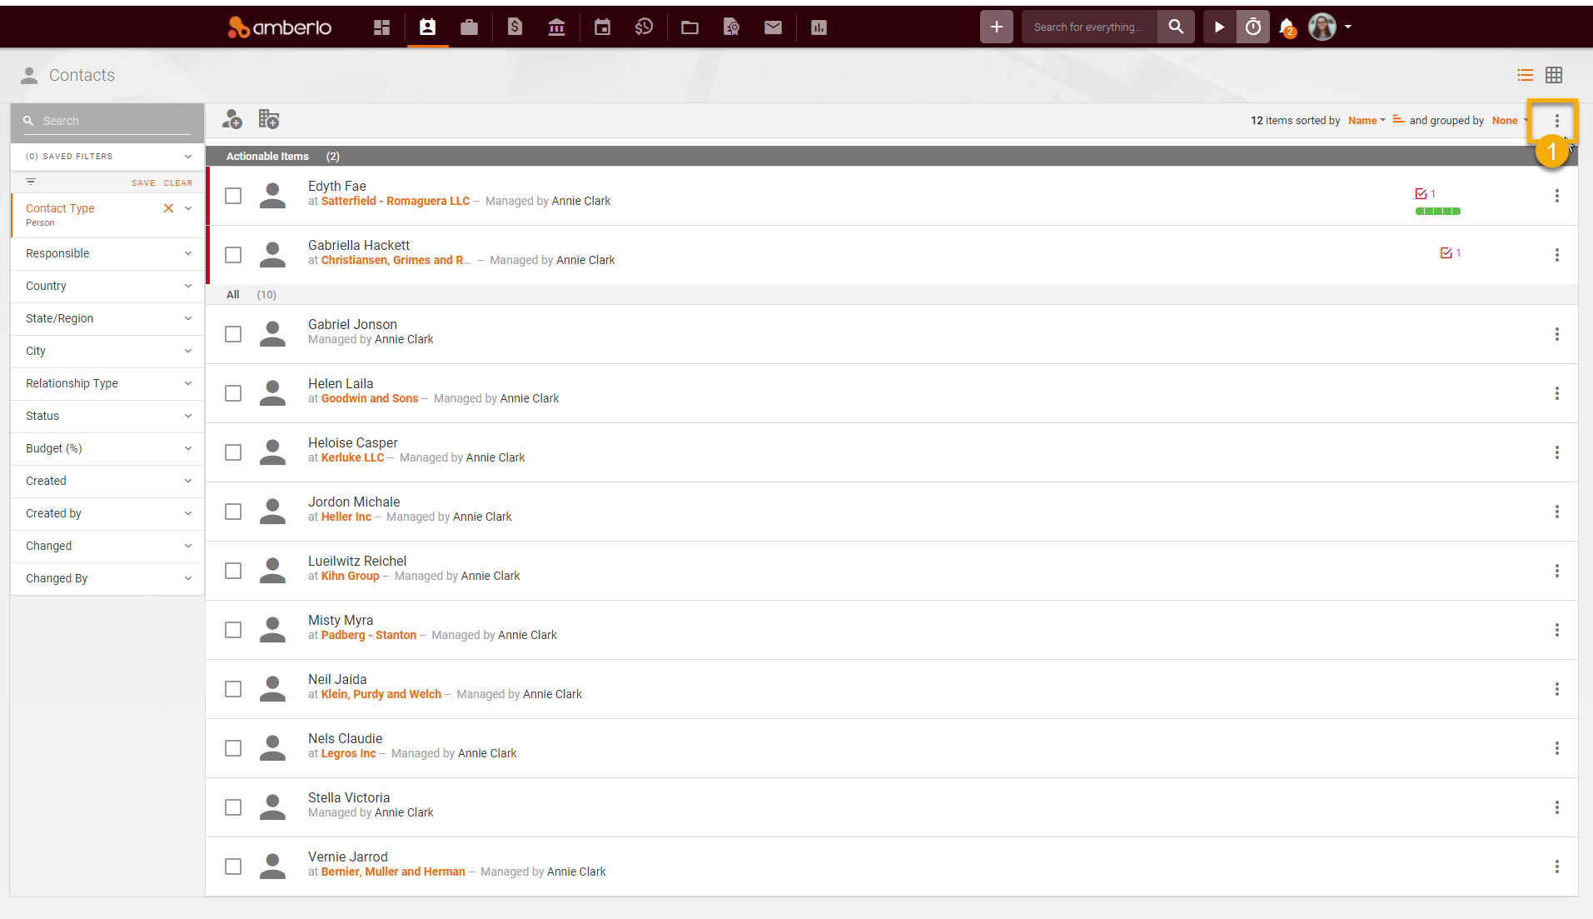The image size is (1593, 919).
Task: Open the Matters briefcase icon
Action: point(469,27)
